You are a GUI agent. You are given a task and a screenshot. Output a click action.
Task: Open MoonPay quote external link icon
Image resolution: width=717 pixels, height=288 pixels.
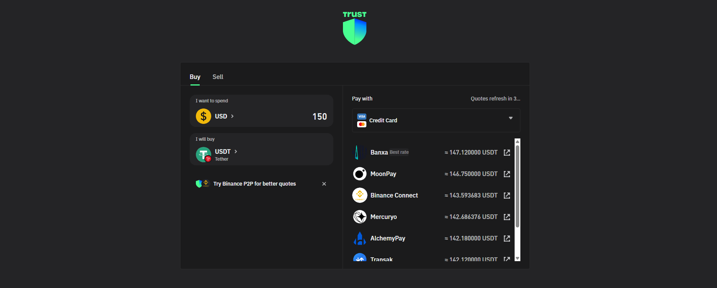point(507,174)
